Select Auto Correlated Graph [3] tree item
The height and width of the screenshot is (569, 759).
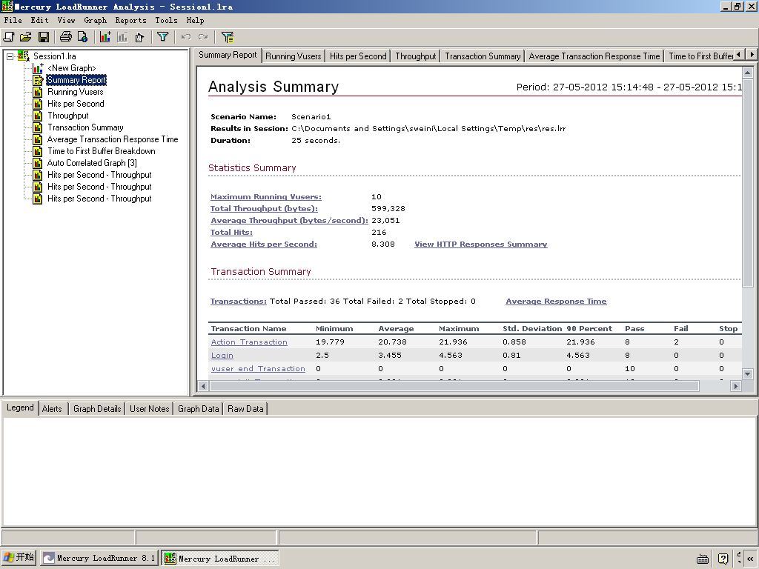(92, 163)
